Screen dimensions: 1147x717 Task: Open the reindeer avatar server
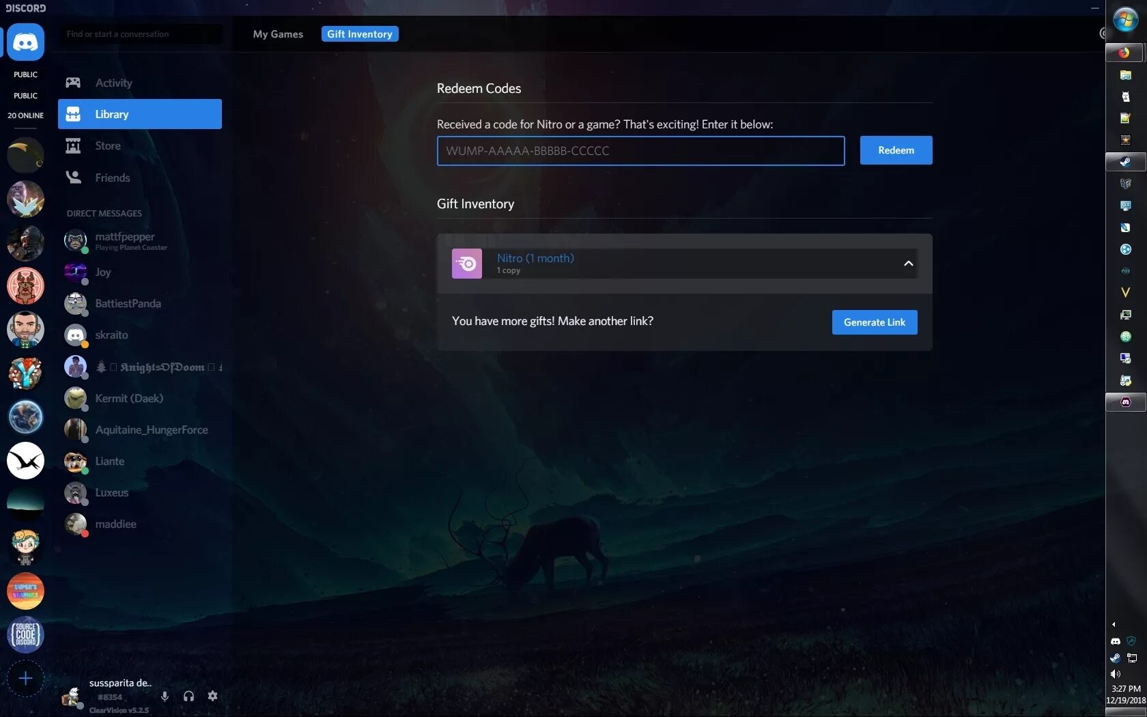(x=25, y=285)
